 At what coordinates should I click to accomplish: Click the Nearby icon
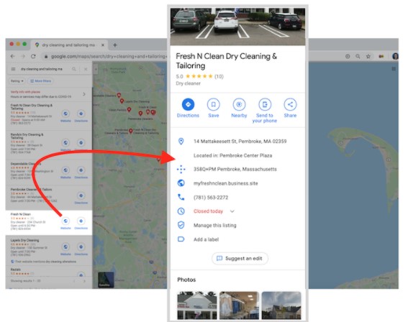click(239, 105)
